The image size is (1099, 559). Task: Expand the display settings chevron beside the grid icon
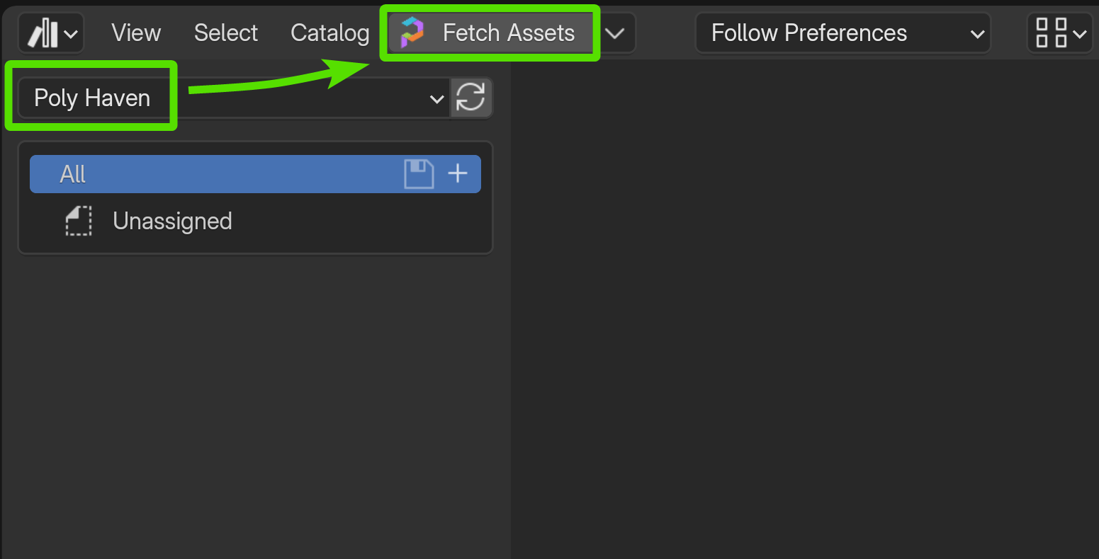(x=1079, y=34)
